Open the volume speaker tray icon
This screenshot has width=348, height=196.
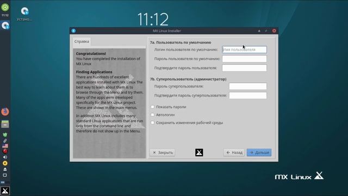click(5, 157)
